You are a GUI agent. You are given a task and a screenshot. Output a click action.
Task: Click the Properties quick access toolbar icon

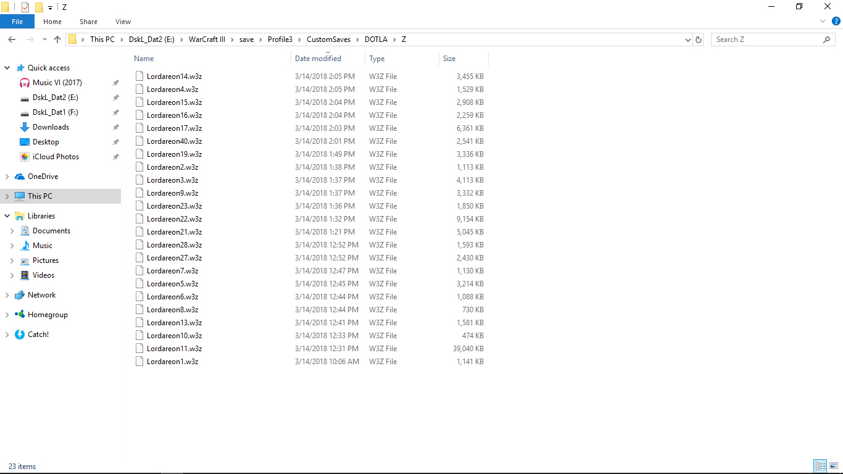click(x=25, y=7)
